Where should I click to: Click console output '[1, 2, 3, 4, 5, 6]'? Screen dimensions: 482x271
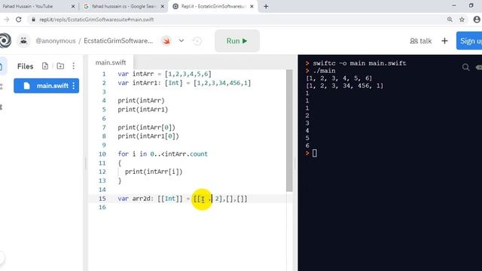[x=339, y=78]
